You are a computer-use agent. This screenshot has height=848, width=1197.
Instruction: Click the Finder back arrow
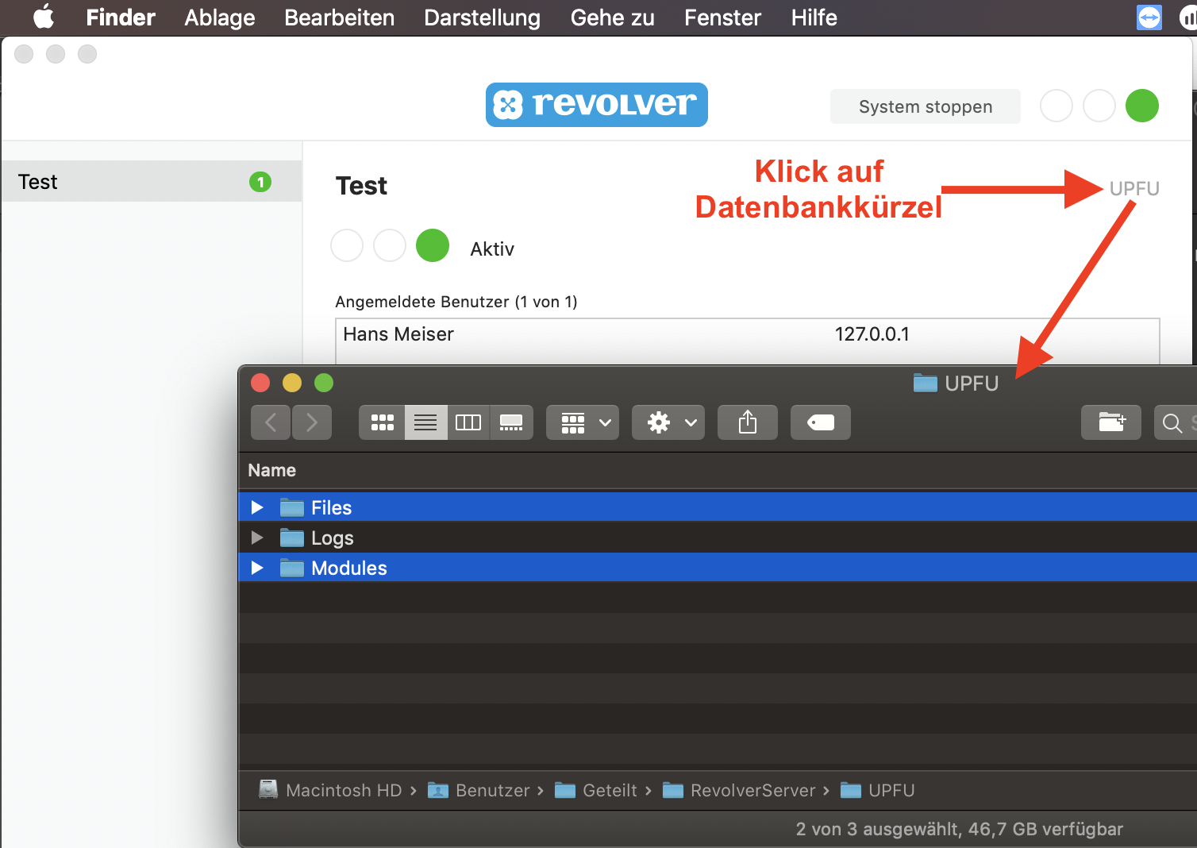click(x=271, y=422)
